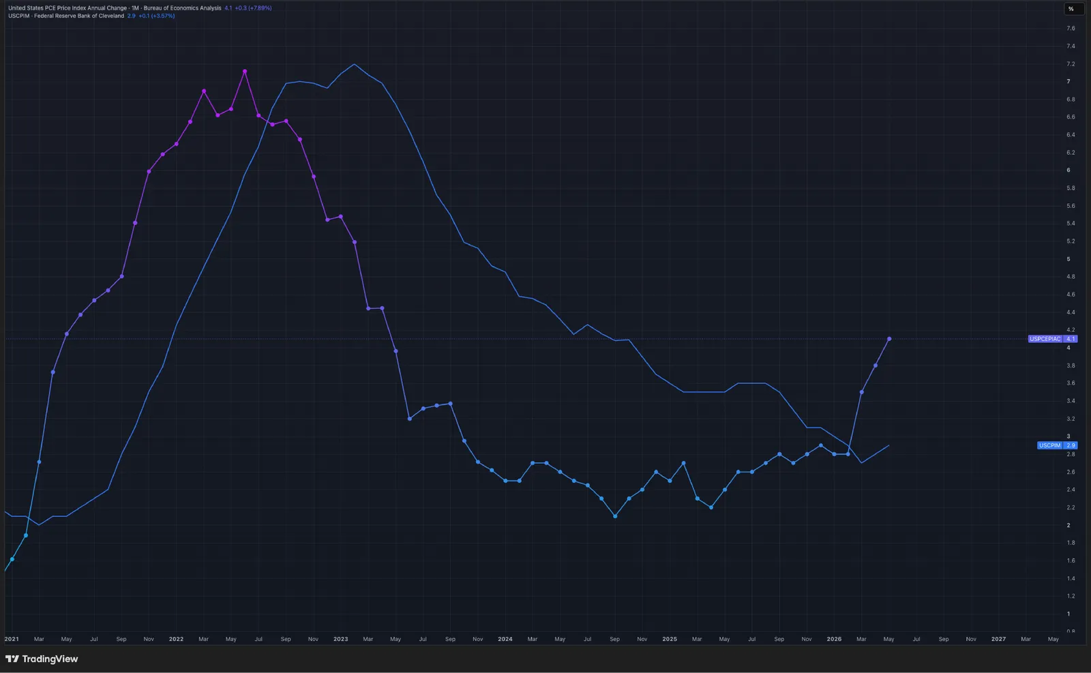Click the TradingView logo

[x=42, y=659]
